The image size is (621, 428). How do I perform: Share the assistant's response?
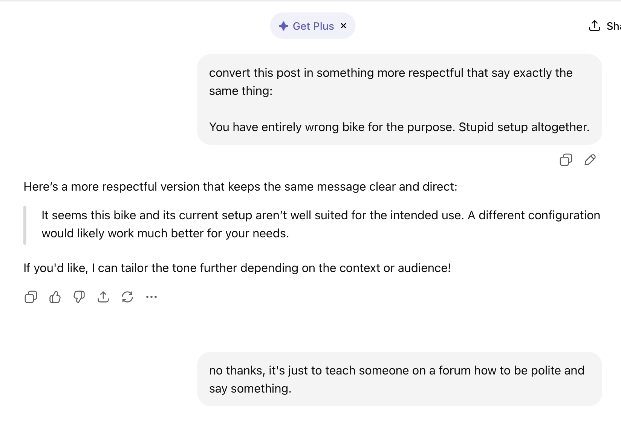click(x=103, y=297)
